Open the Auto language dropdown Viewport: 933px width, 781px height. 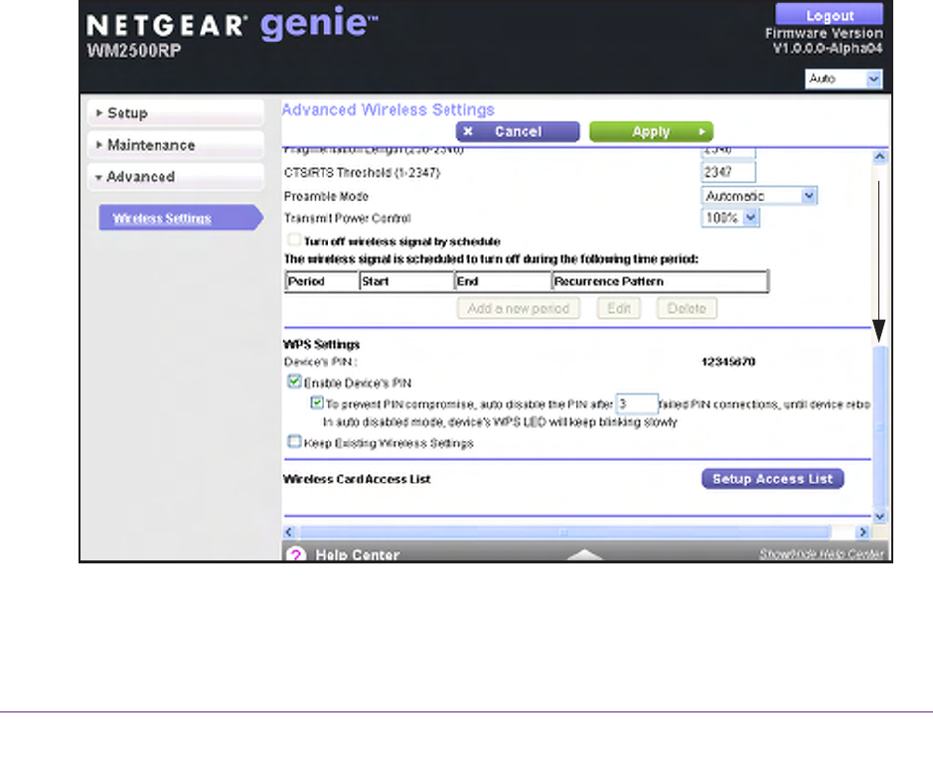coord(844,78)
